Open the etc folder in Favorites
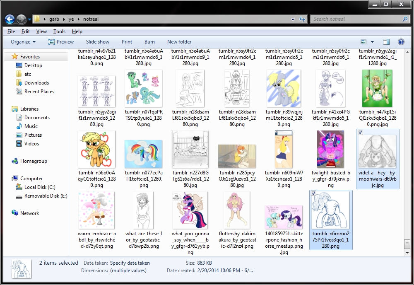The height and width of the screenshot is (285, 414). (27, 74)
